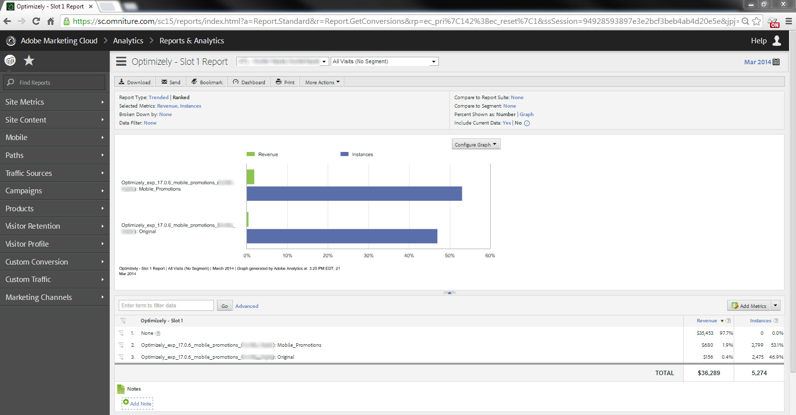Image resolution: width=796 pixels, height=415 pixels.
Task: Open the More Actions dropdown
Action: 322,82
